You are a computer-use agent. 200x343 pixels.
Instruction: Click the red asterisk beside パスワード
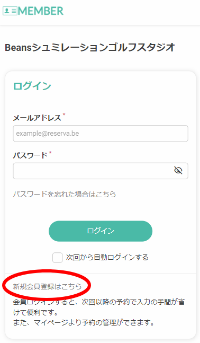[50, 152]
